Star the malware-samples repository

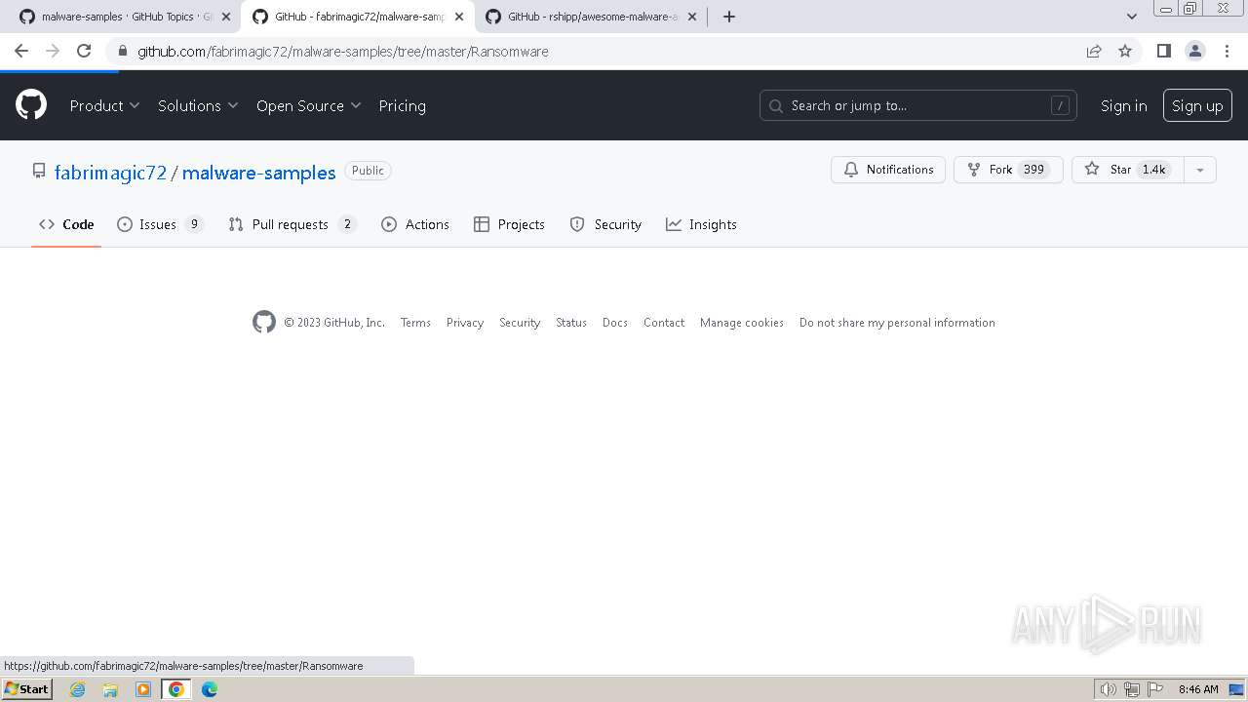tap(1128, 170)
